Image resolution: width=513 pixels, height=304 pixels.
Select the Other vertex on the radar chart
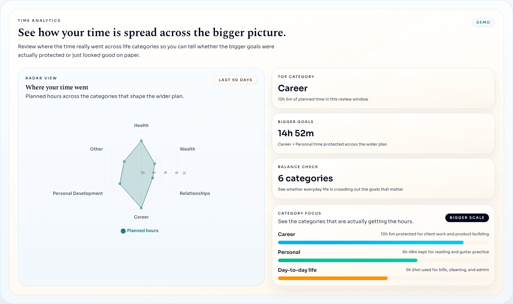pyautogui.click(x=124, y=161)
